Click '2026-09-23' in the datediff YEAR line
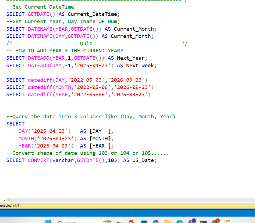 point(129,95)
